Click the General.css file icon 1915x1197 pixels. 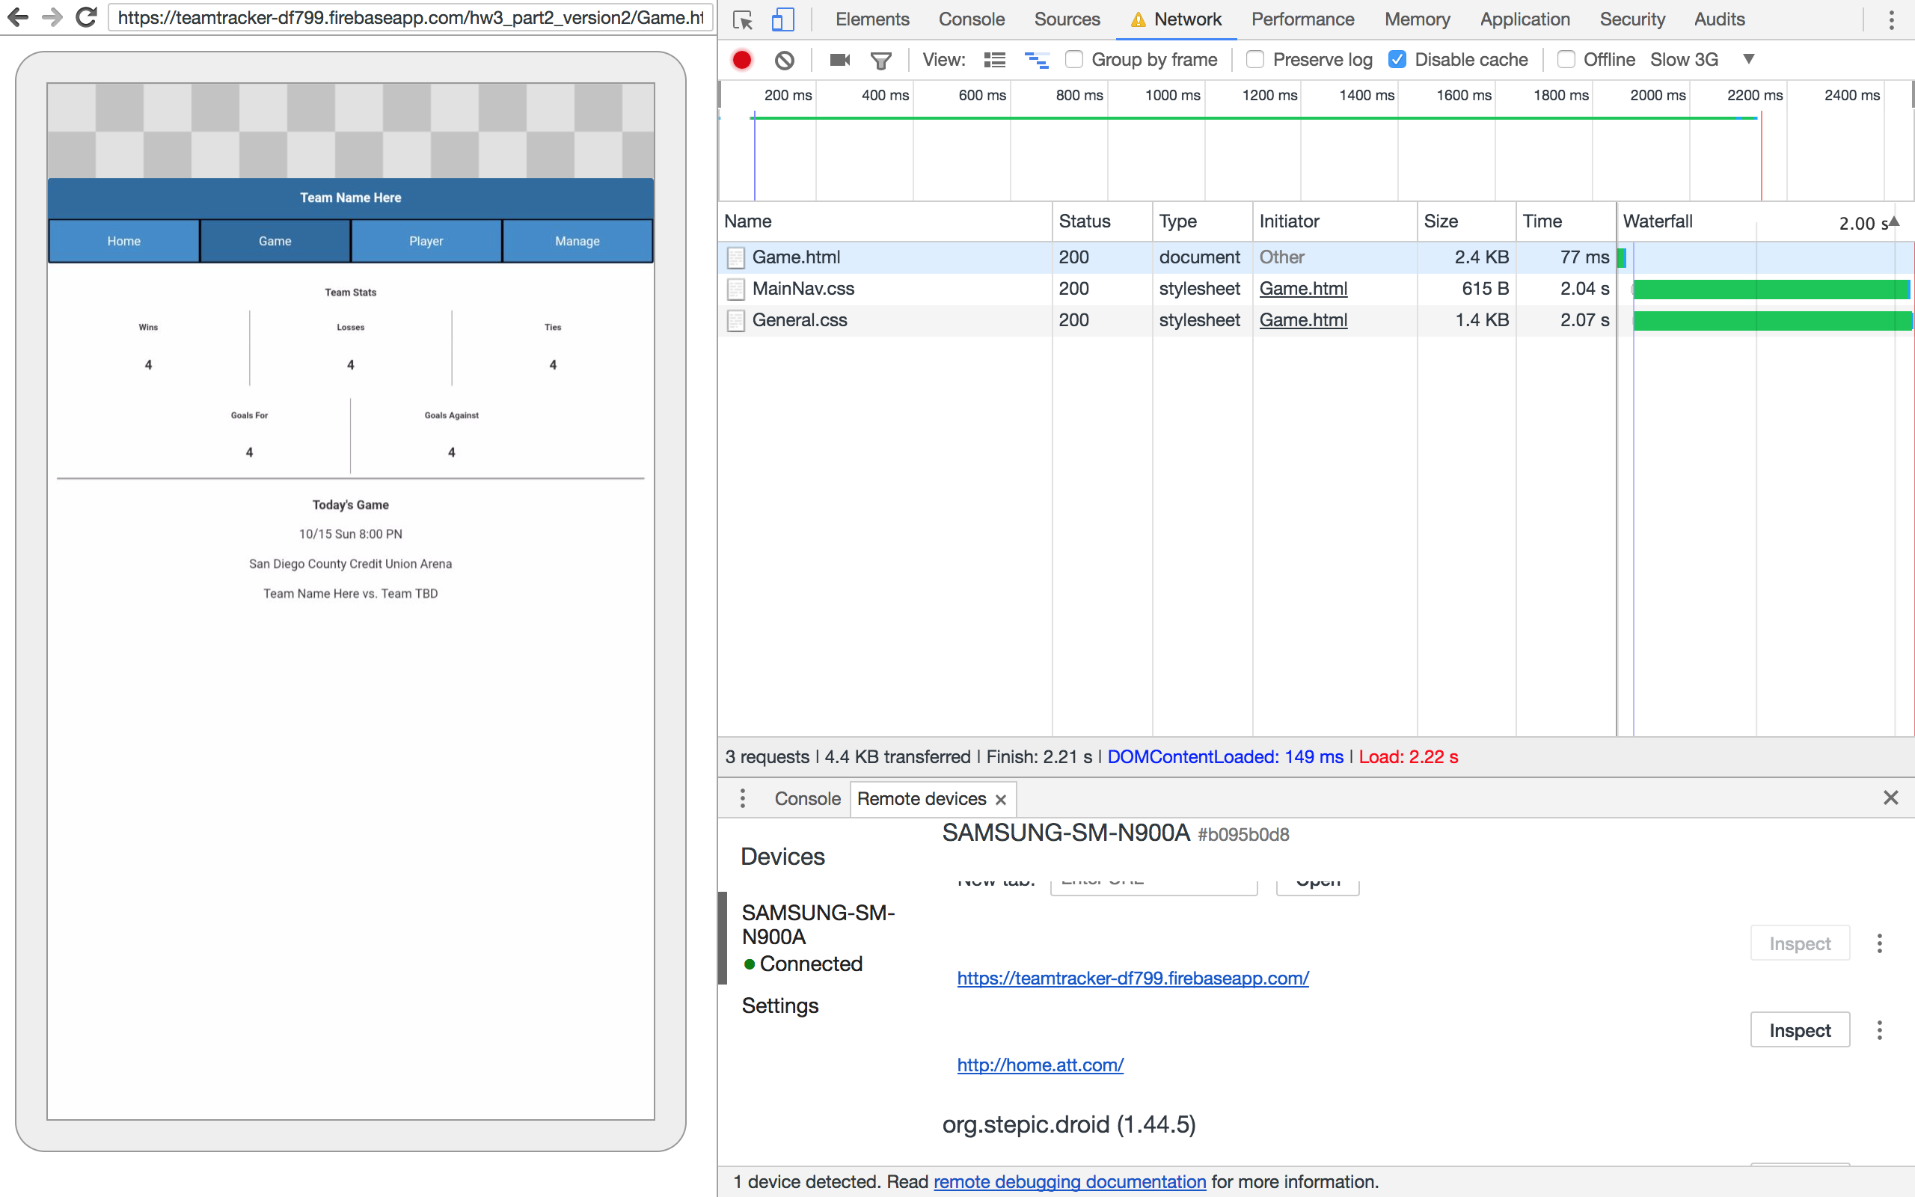pyautogui.click(x=736, y=321)
